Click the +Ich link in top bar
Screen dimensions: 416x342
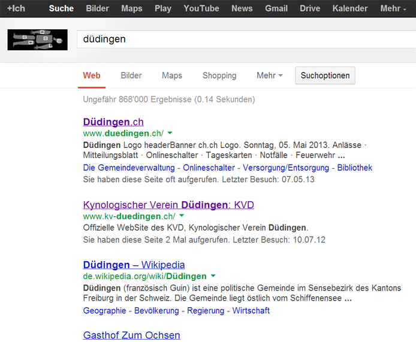coord(16,8)
